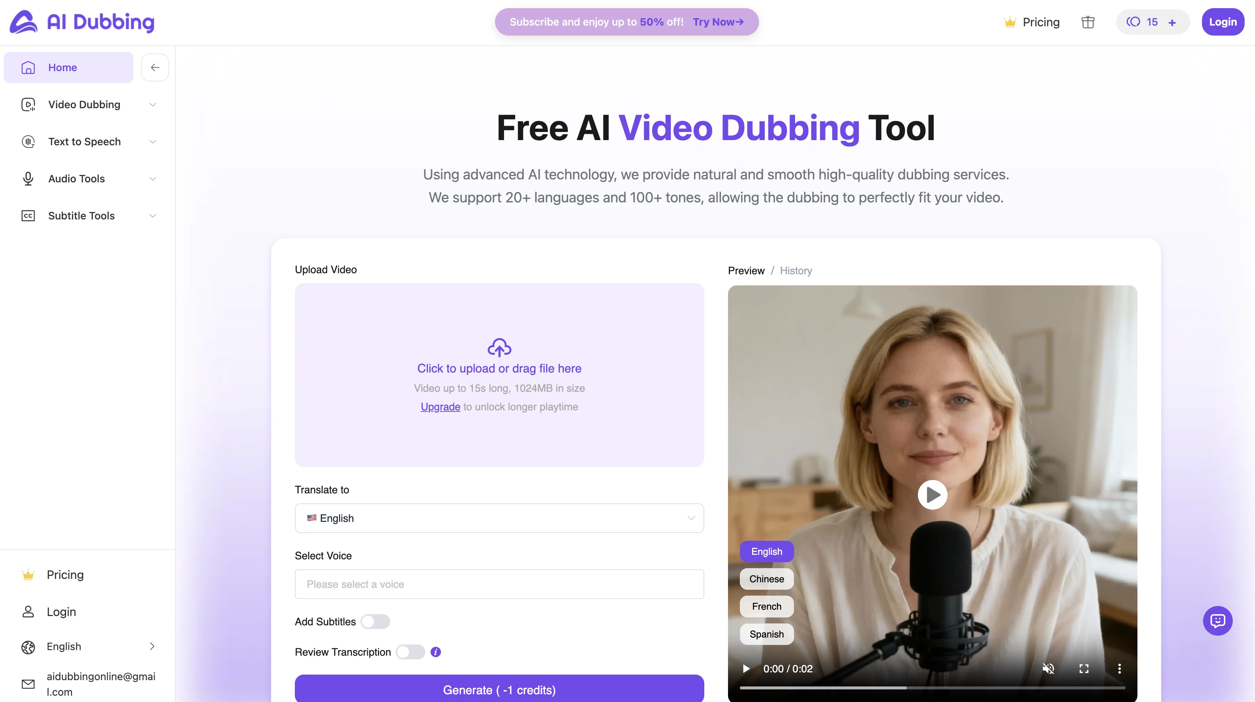The image size is (1255, 702).
Task: Expand the Text to Speech menu chevron
Action: [x=152, y=142]
